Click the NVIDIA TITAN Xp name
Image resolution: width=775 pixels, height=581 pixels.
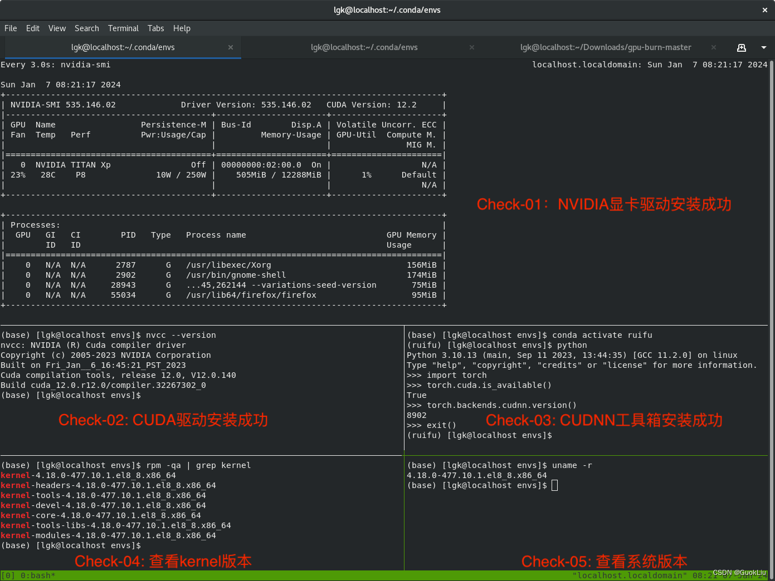coord(73,165)
